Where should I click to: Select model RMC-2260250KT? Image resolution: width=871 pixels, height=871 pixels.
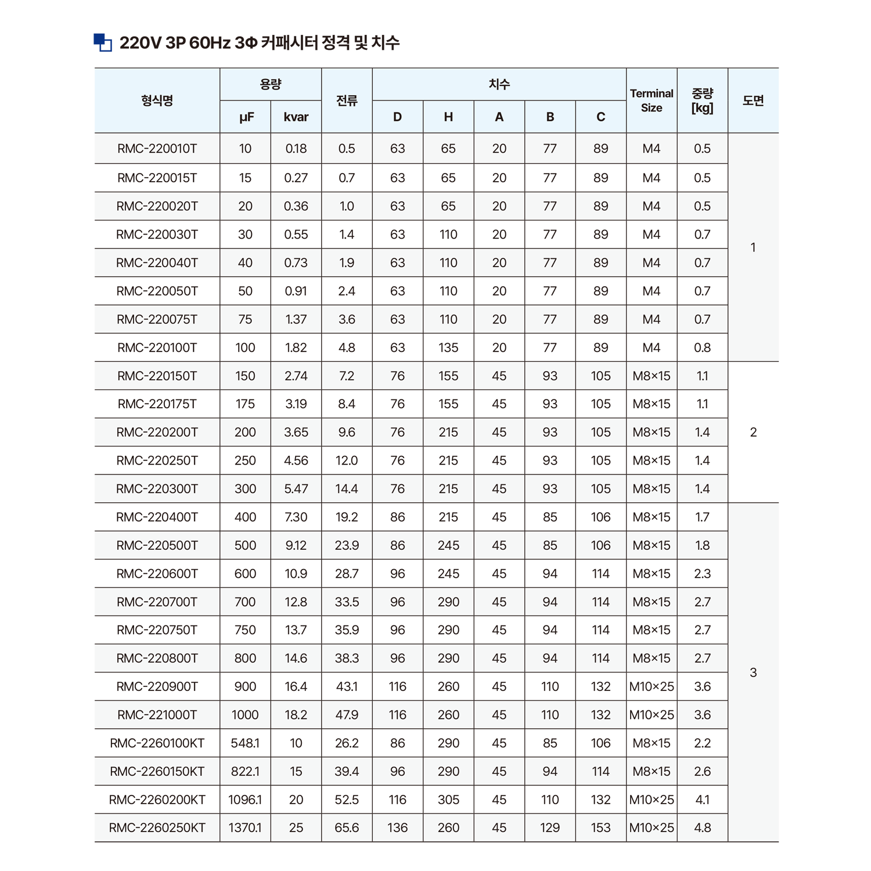(157, 827)
